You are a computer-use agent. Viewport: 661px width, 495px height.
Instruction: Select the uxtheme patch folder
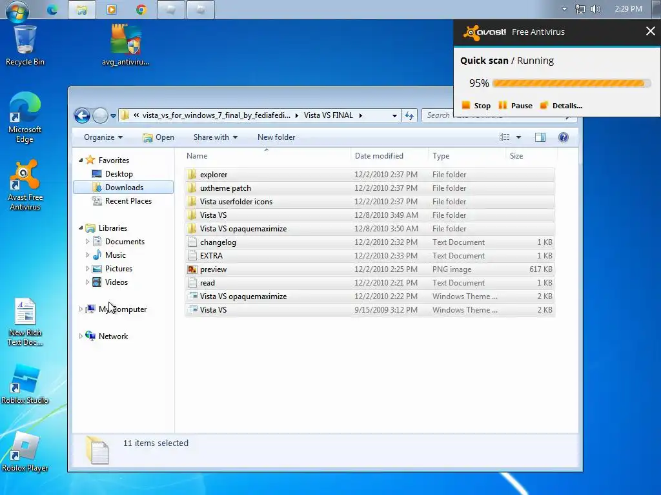pyautogui.click(x=370, y=188)
